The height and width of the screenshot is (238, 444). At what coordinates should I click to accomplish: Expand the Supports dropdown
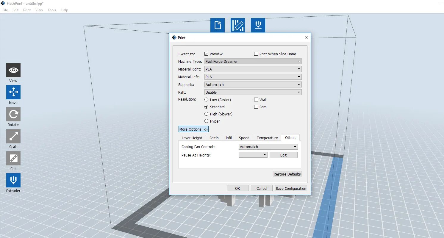[253, 84]
